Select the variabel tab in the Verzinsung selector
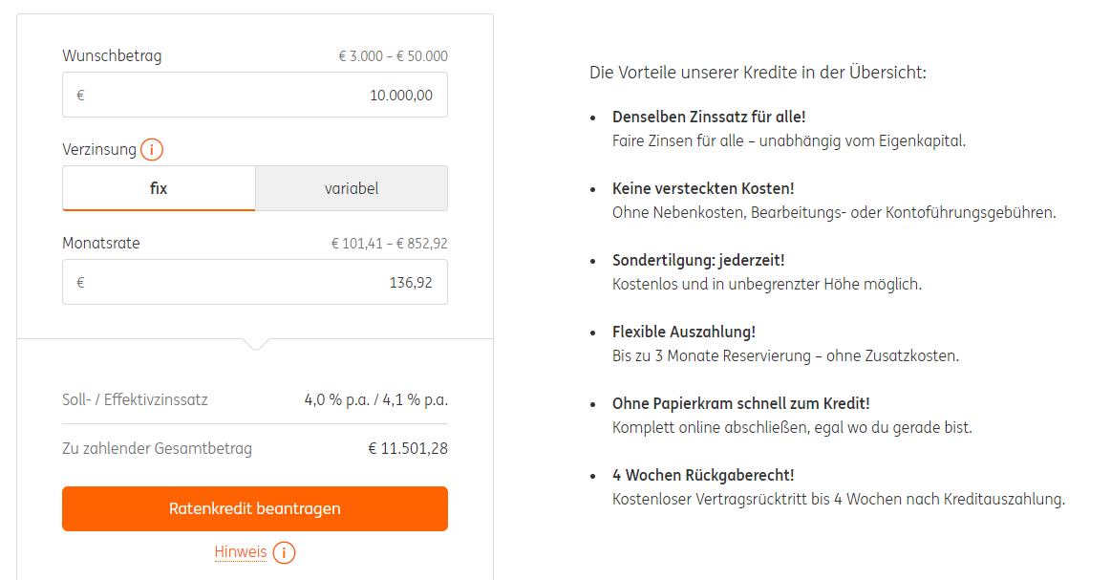Screen dimensions: 1111x580 (x=351, y=187)
